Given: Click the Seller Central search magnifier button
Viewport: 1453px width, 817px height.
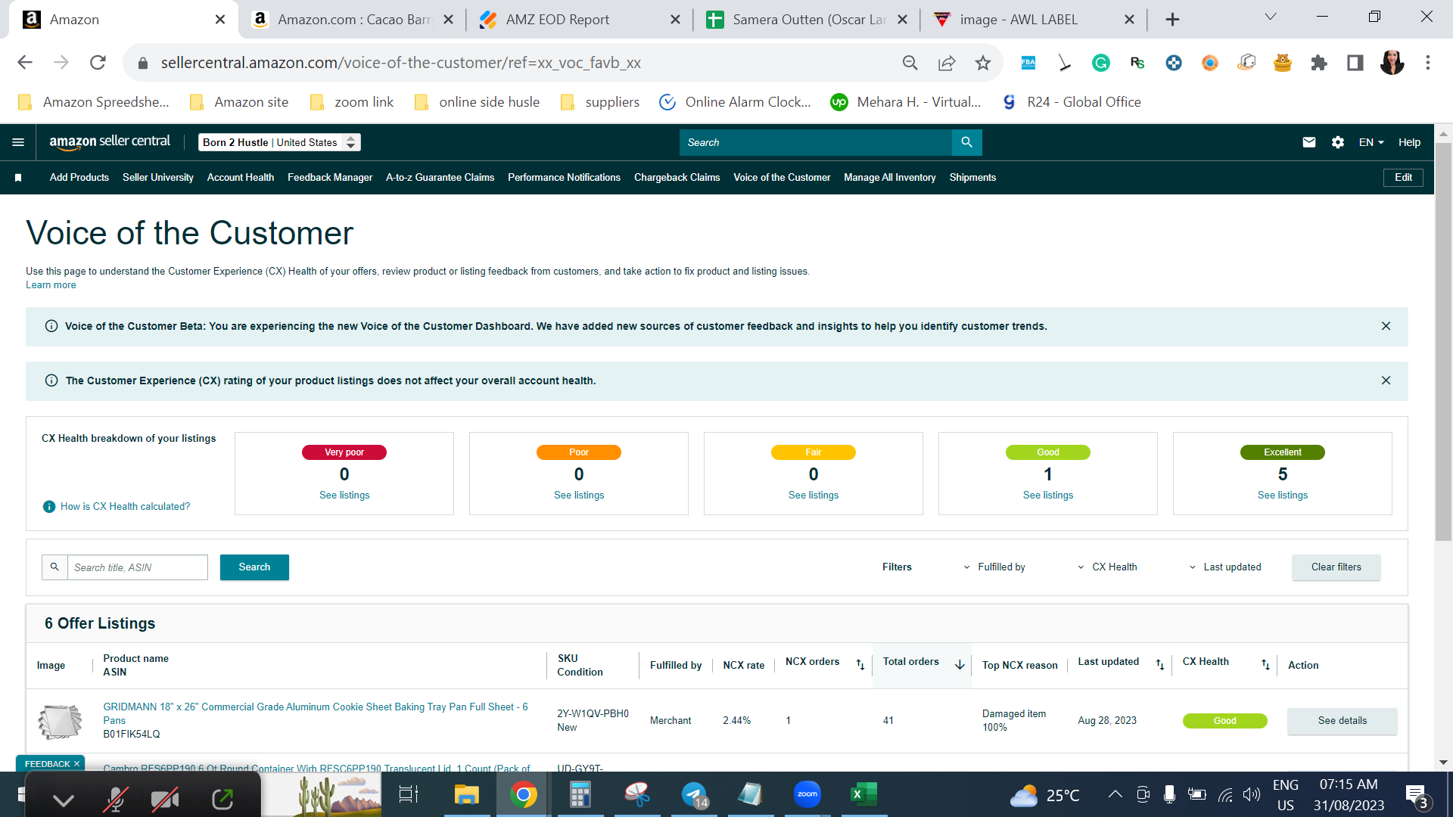Looking at the screenshot, I should click(966, 142).
